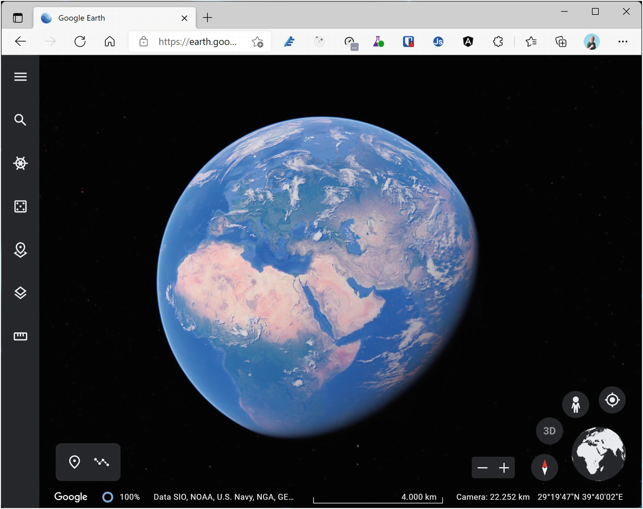
Task: Open the browser Extensions puzzle menu
Action: [x=498, y=42]
